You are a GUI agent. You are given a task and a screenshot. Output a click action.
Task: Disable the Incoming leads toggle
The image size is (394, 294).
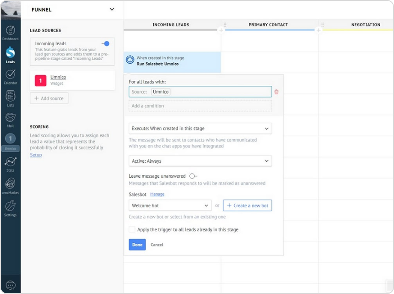[x=107, y=43]
